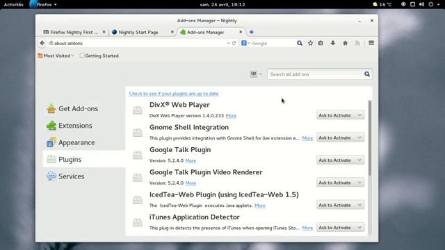Open DivX Web Player Ask to Activate dropdown
This screenshot has width=445, height=250.
click(x=340, y=115)
